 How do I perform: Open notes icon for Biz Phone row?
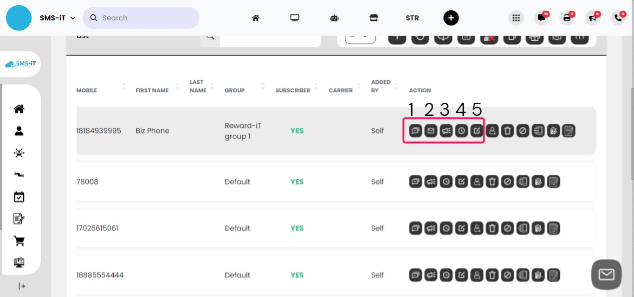pos(569,131)
